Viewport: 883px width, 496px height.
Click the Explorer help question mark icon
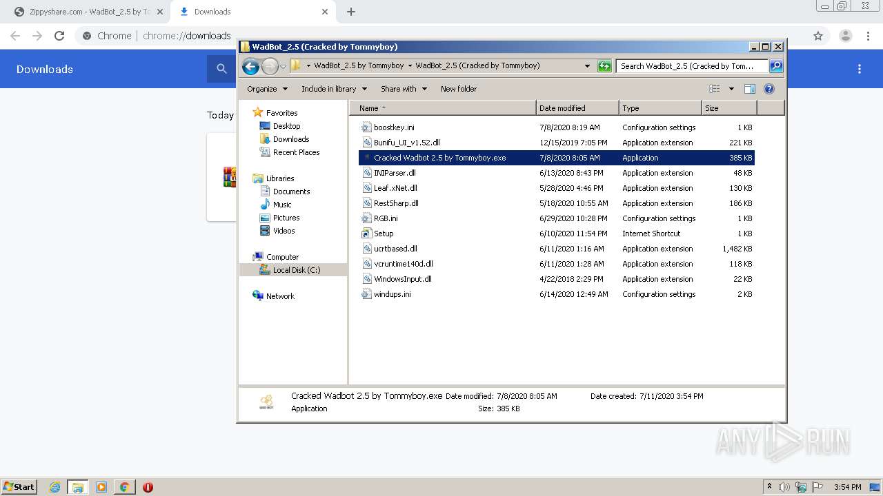(769, 89)
